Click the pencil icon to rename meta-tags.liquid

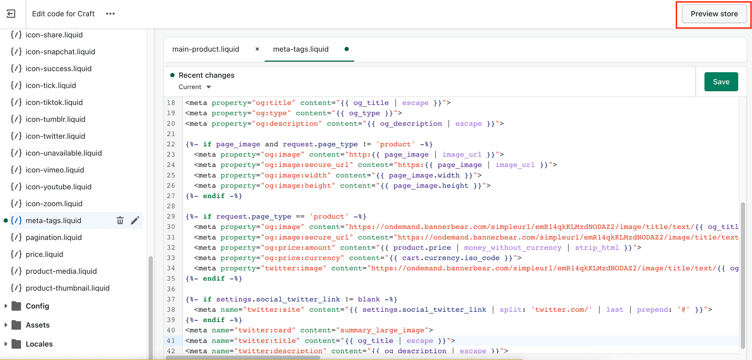tap(135, 220)
